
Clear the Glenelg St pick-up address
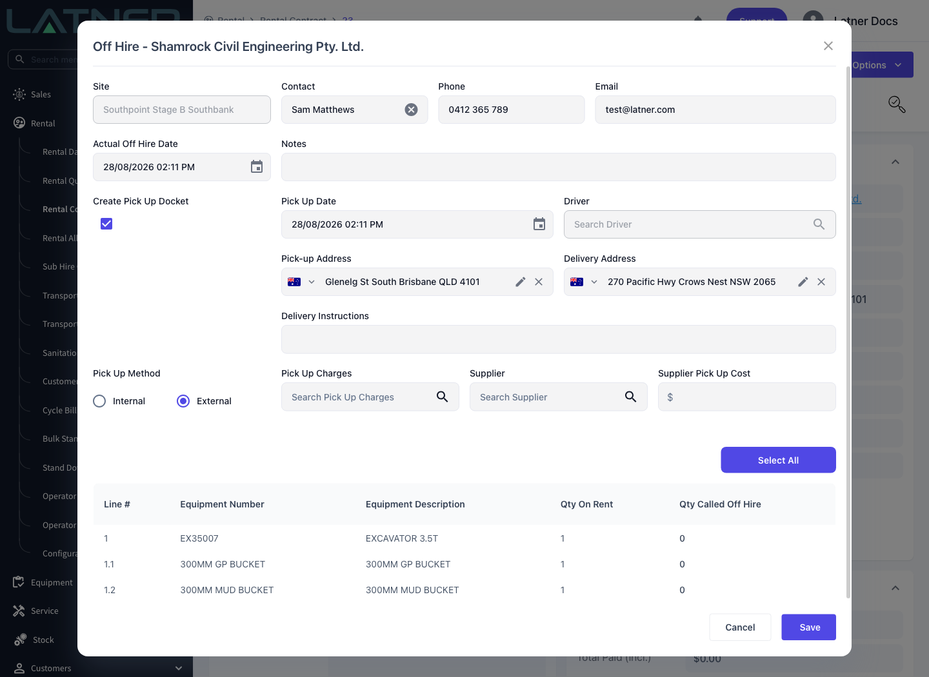pos(539,282)
